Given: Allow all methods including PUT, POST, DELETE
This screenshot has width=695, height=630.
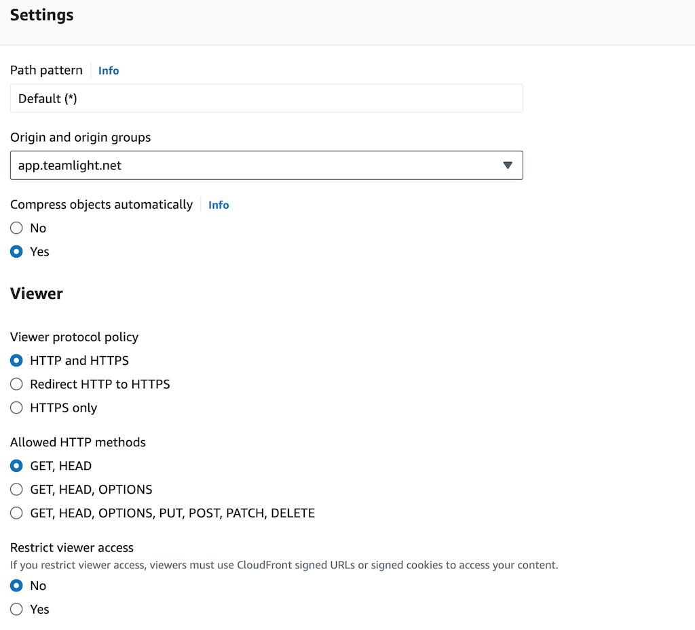Looking at the screenshot, I should pos(17,513).
